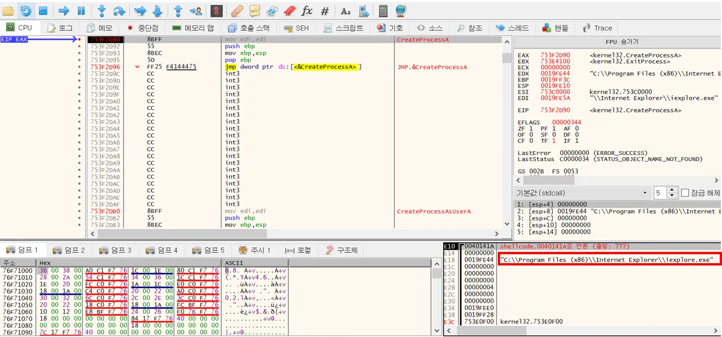Open the calculator tool
This screenshot has height=337, width=722.
click(383, 11)
